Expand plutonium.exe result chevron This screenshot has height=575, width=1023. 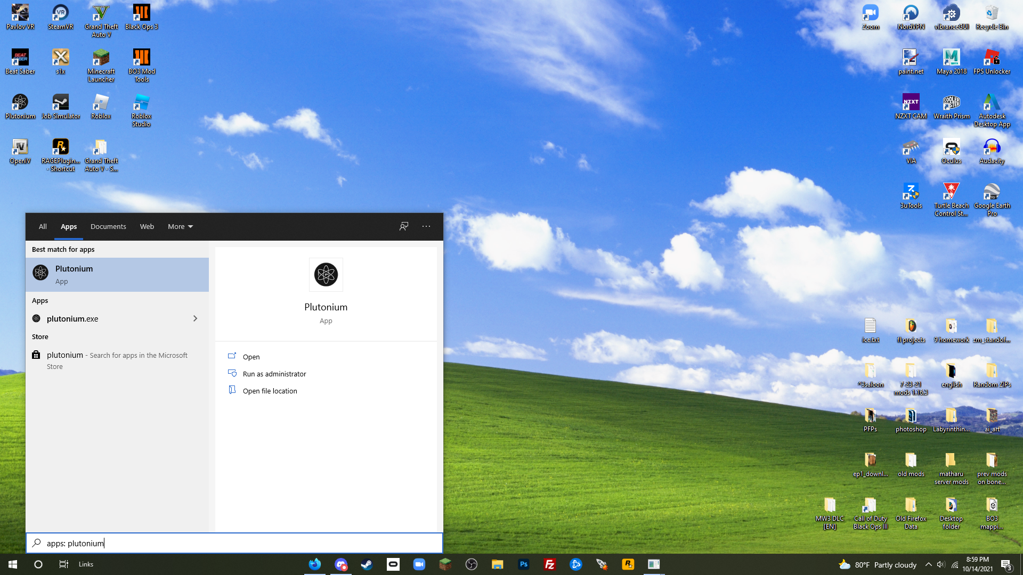click(195, 318)
